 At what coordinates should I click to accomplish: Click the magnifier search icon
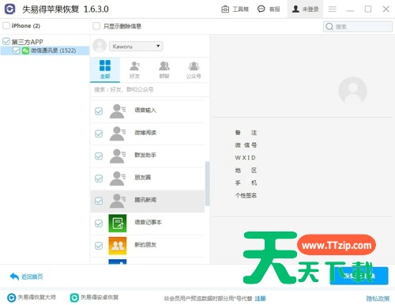click(x=329, y=27)
